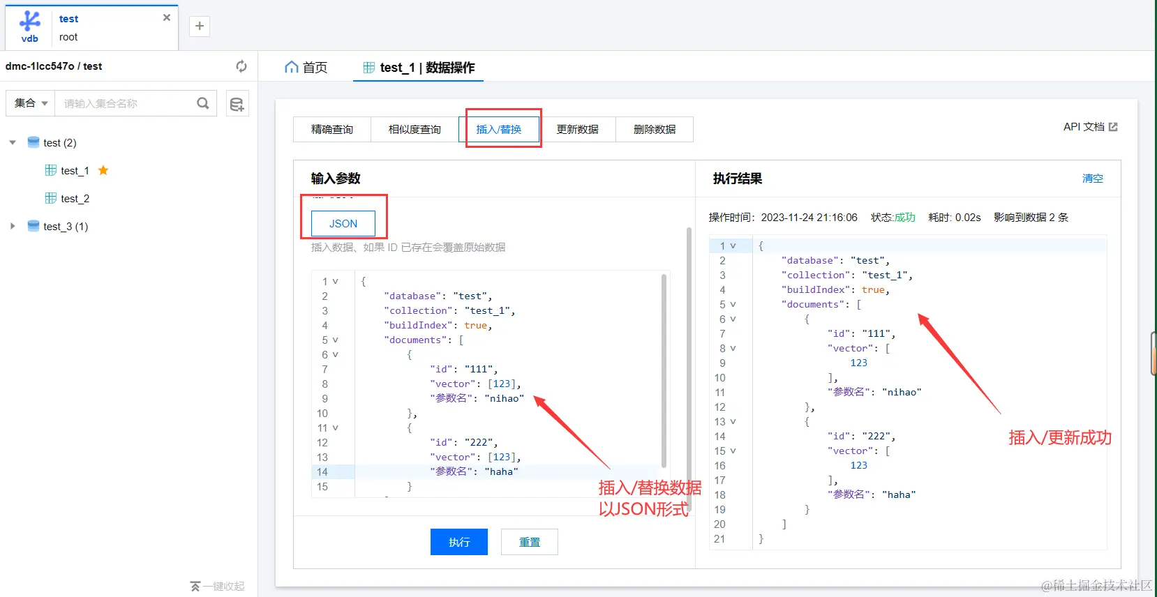Select the test_3 (1) database row
The height and width of the screenshot is (597, 1157).
point(66,227)
